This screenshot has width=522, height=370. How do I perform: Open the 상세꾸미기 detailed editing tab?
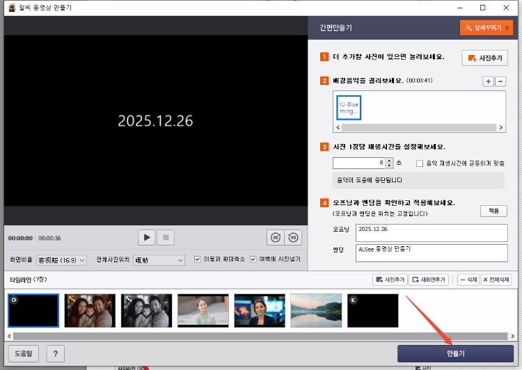486,28
